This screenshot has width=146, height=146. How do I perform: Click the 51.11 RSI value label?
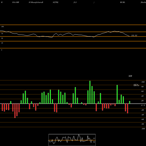tap(134, 36)
